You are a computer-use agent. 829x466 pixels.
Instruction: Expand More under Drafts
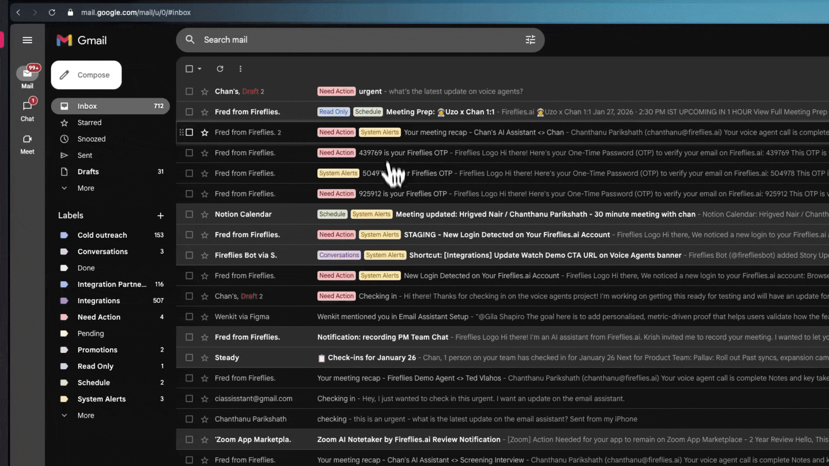point(85,188)
